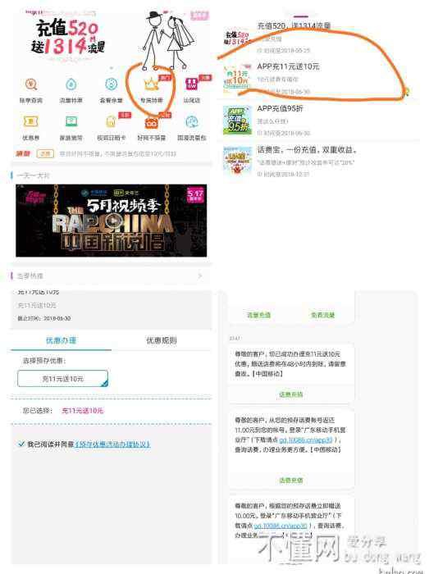
Task: Tap the blue water-drop 流量特惠 icon
Action: (x=71, y=84)
